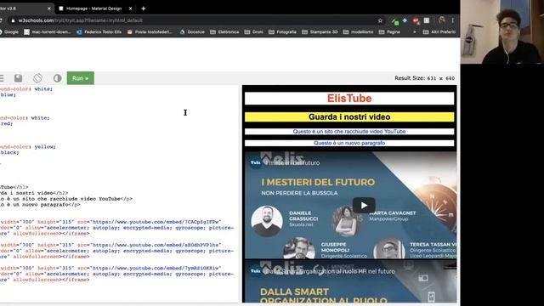Open the Chrome profile avatar
Viewport: 544px width, 306px height.
point(442,20)
